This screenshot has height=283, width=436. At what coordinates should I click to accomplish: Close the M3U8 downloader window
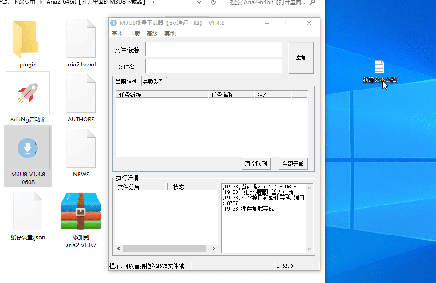click(309, 24)
